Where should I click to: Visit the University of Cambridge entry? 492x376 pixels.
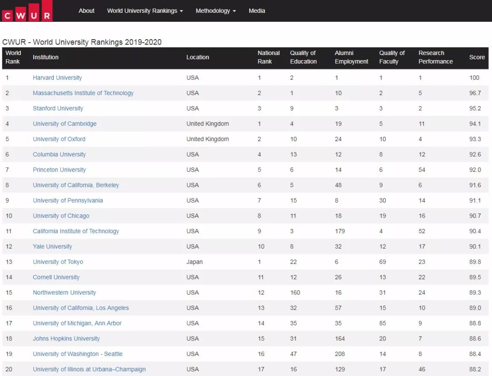click(x=65, y=124)
